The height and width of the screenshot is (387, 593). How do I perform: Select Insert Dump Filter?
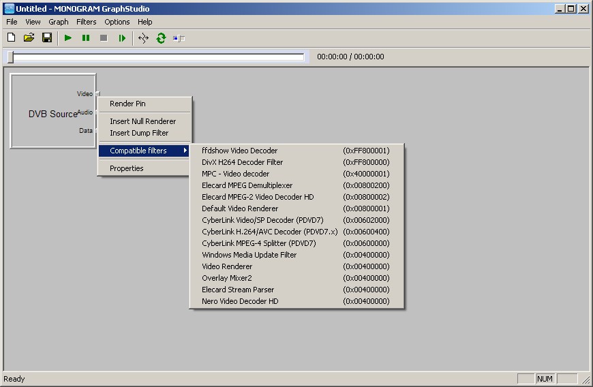point(145,133)
